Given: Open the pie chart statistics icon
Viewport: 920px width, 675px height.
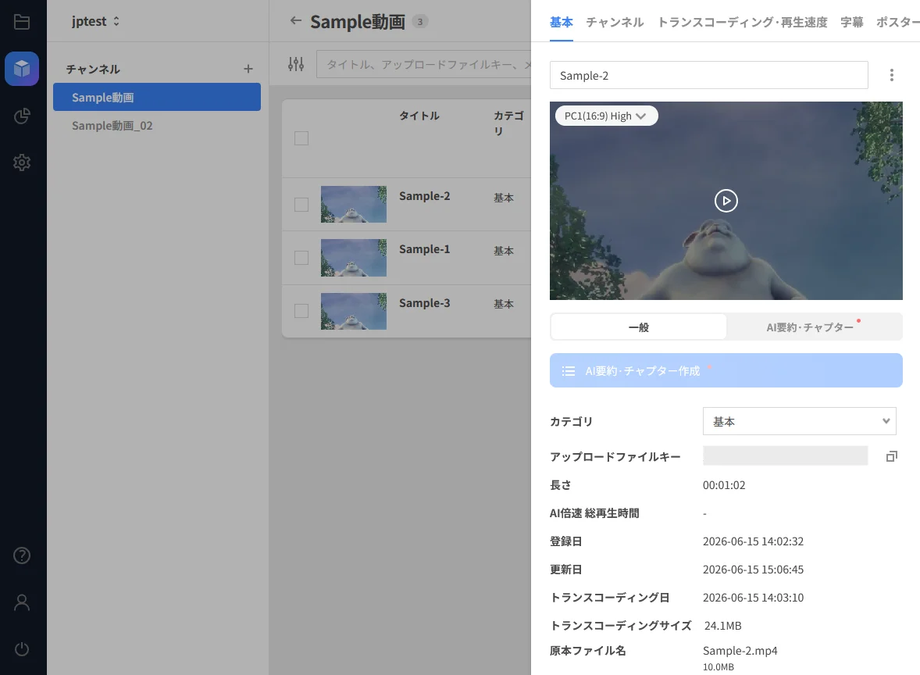Looking at the screenshot, I should click(22, 116).
